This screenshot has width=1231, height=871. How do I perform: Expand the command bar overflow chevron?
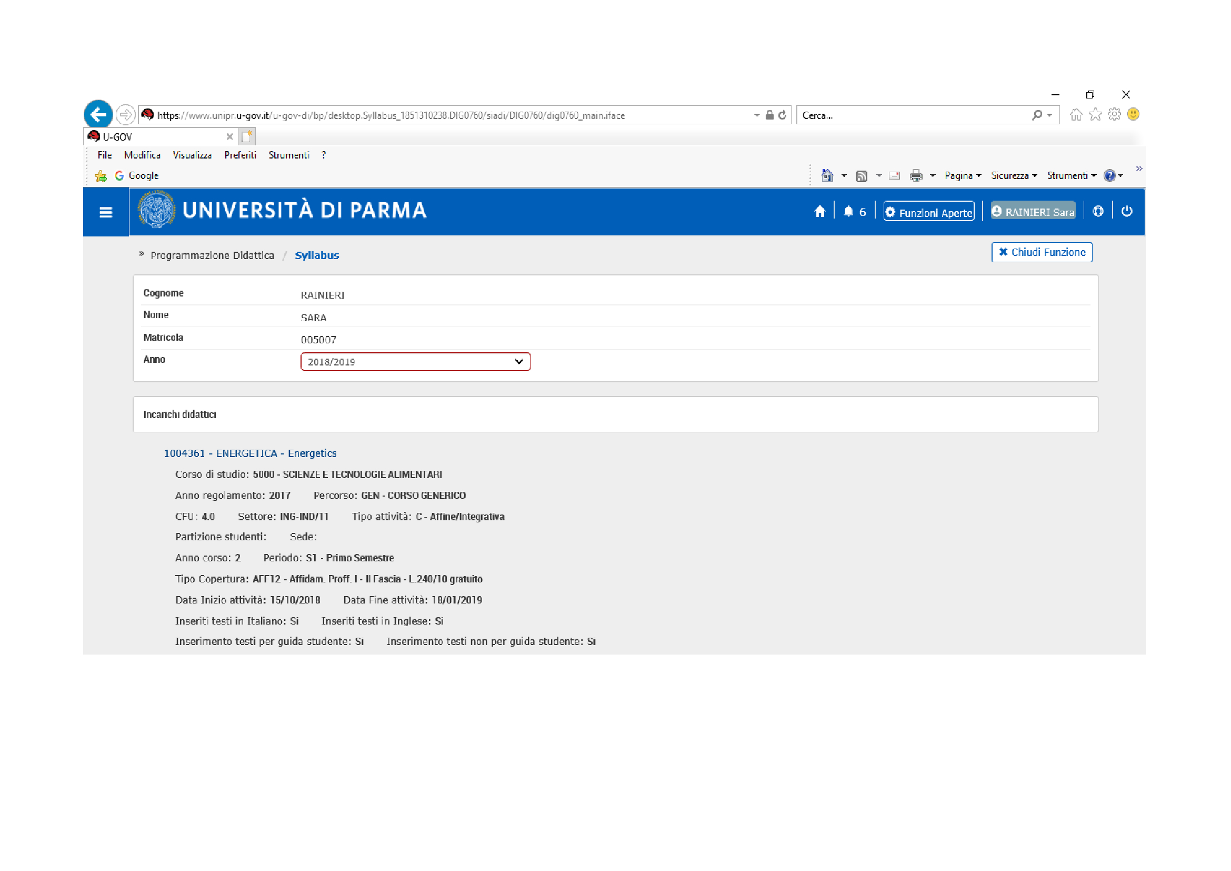click(1139, 169)
